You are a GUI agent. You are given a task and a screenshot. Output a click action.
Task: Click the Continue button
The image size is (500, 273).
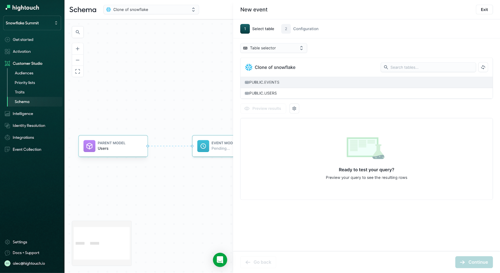(x=474, y=262)
